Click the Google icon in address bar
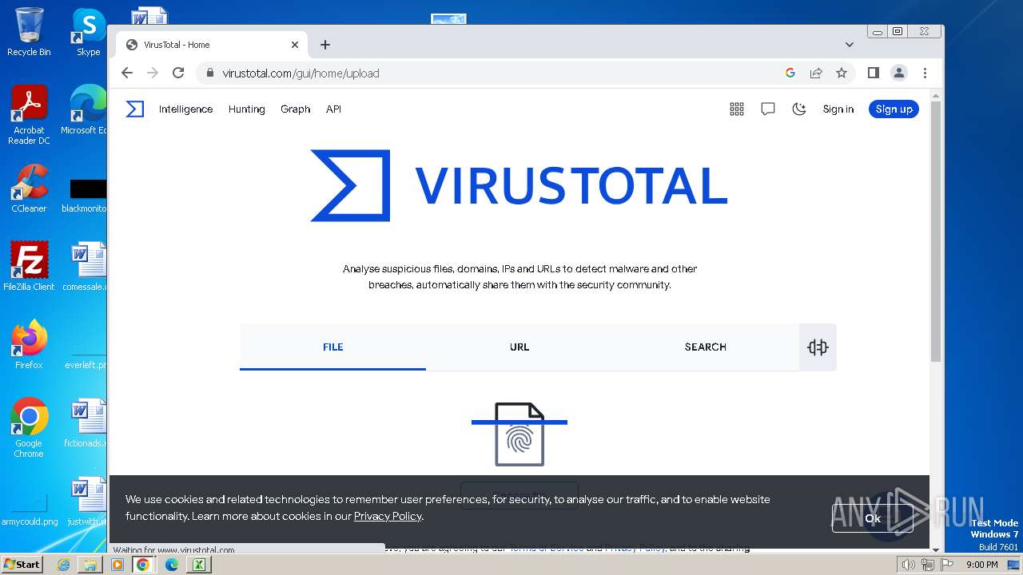The image size is (1023, 575). pyautogui.click(x=790, y=73)
